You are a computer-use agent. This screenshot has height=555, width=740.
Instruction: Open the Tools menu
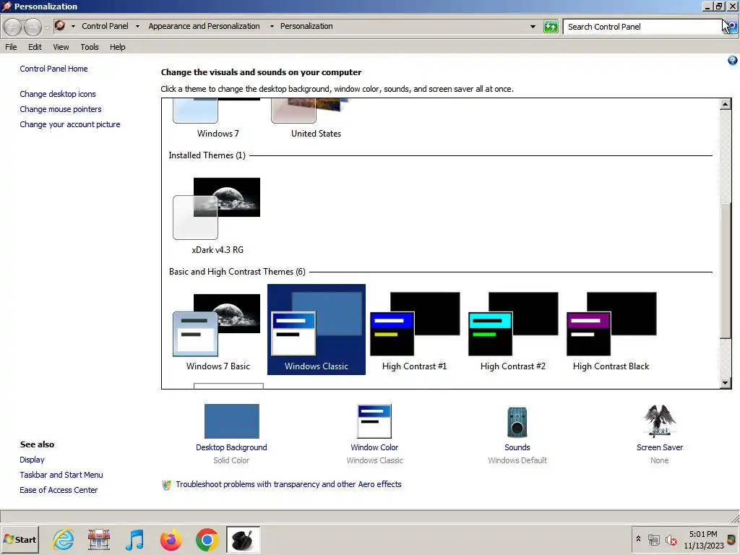[x=89, y=47]
